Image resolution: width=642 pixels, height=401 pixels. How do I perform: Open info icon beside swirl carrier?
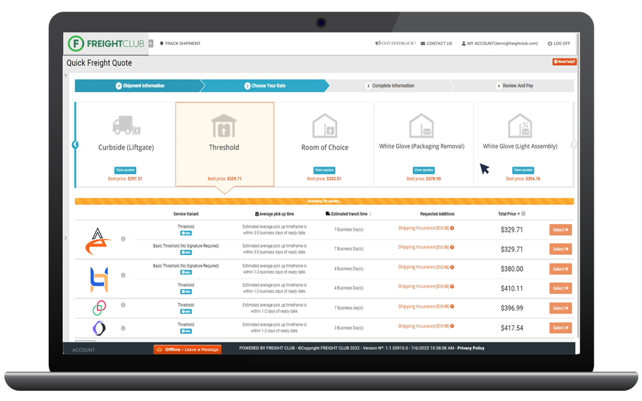tap(123, 329)
